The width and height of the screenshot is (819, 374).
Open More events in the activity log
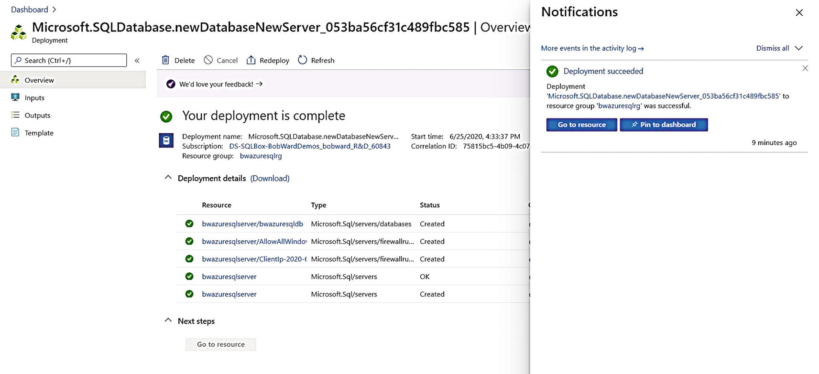592,48
